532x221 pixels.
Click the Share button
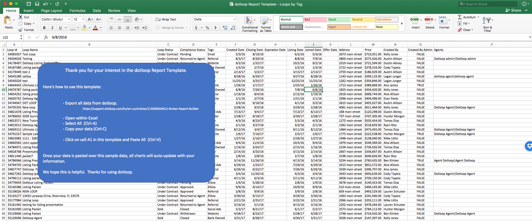513,10
